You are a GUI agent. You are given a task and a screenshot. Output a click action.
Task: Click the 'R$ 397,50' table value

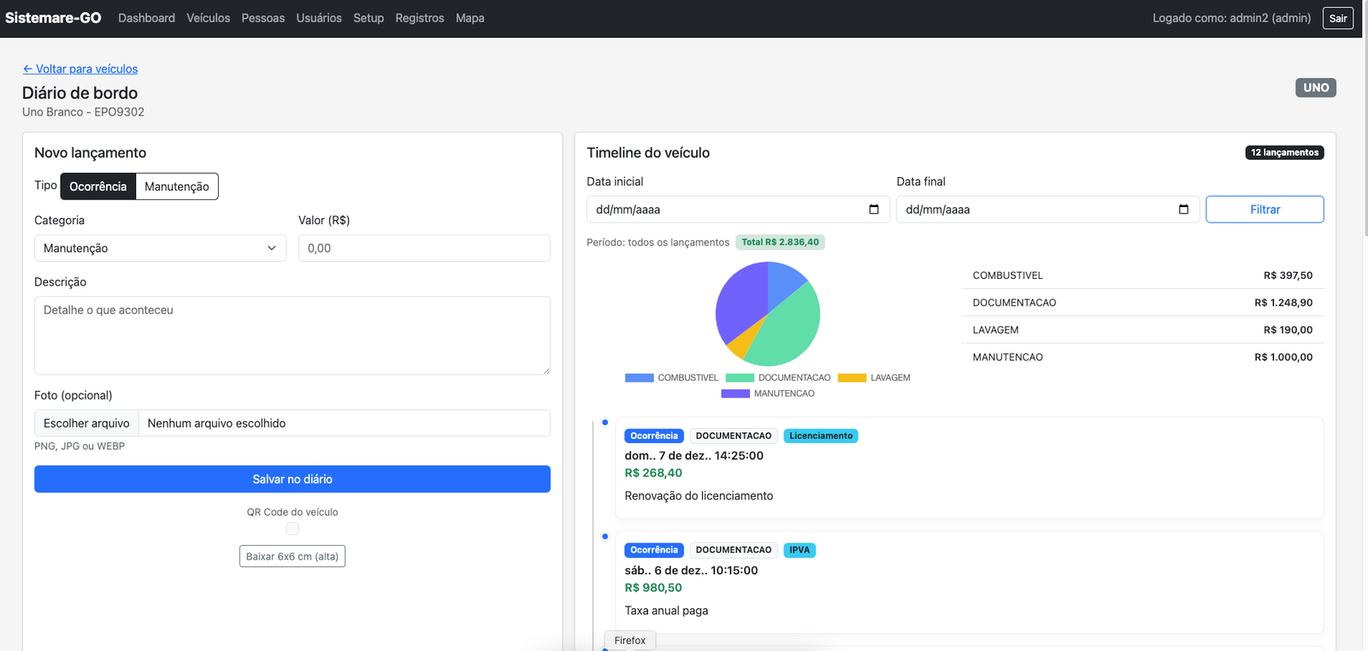point(1288,275)
